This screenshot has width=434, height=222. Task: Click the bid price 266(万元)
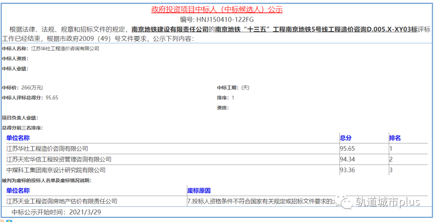32,88
